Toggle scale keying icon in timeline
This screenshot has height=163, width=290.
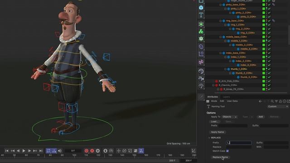pos(130,151)
